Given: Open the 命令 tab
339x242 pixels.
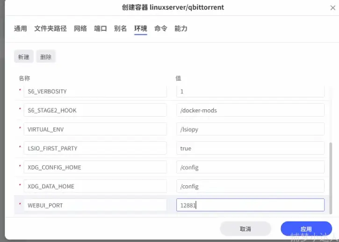Looking at the screenshot, I should [160, 28].
